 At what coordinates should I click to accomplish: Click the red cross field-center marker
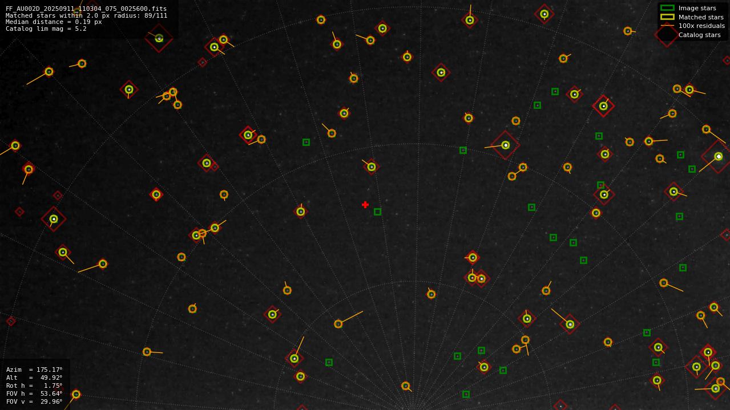pyautogui.click(x=365, y=205)
